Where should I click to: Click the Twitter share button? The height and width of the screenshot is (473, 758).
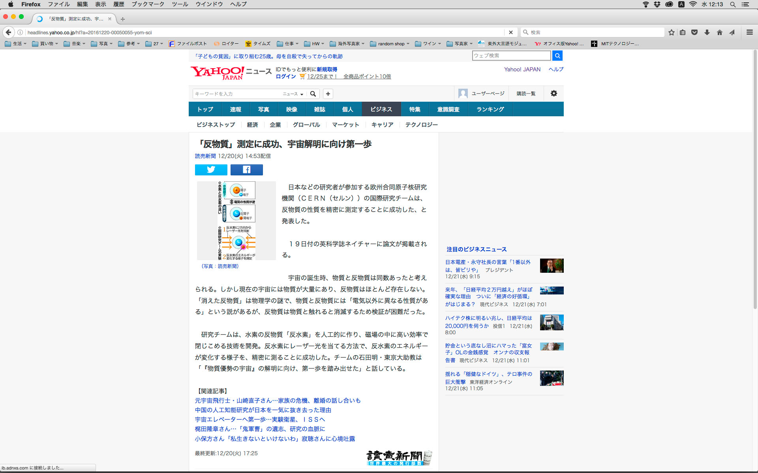[211, 169]
